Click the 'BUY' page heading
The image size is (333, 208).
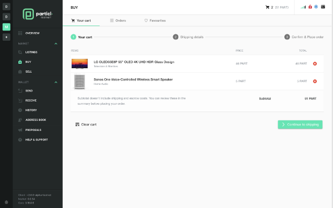point(74,7)
